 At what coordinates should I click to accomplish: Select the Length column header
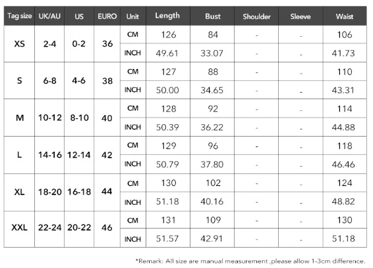coord(167,16)
